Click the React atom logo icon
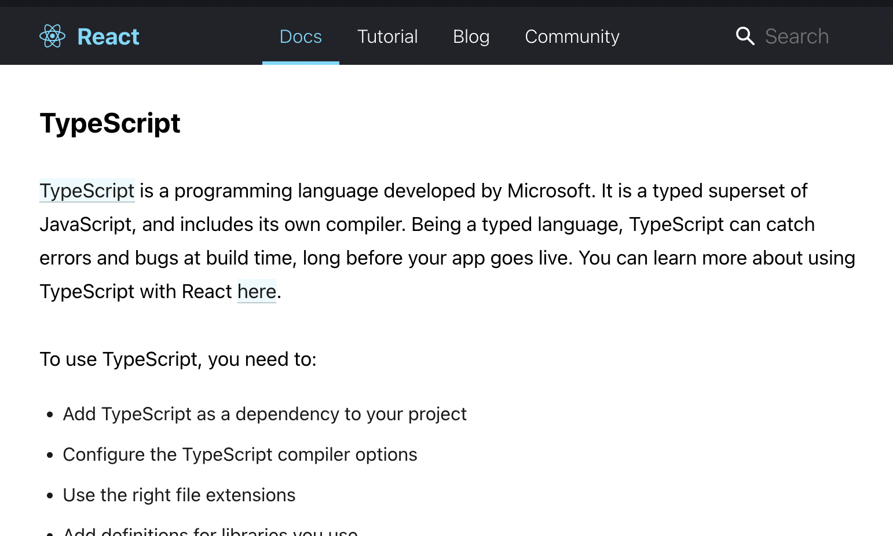The height and width of the screenshot is (536, 893). tap(52, 36)
